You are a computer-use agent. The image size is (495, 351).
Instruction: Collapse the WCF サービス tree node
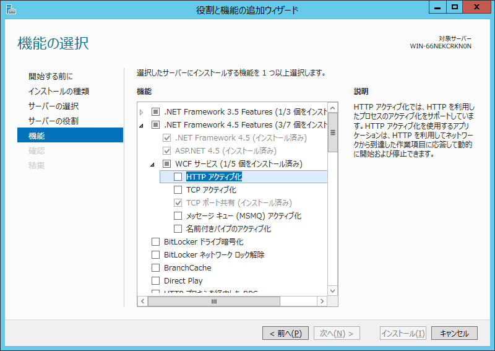tap(153, 165)
